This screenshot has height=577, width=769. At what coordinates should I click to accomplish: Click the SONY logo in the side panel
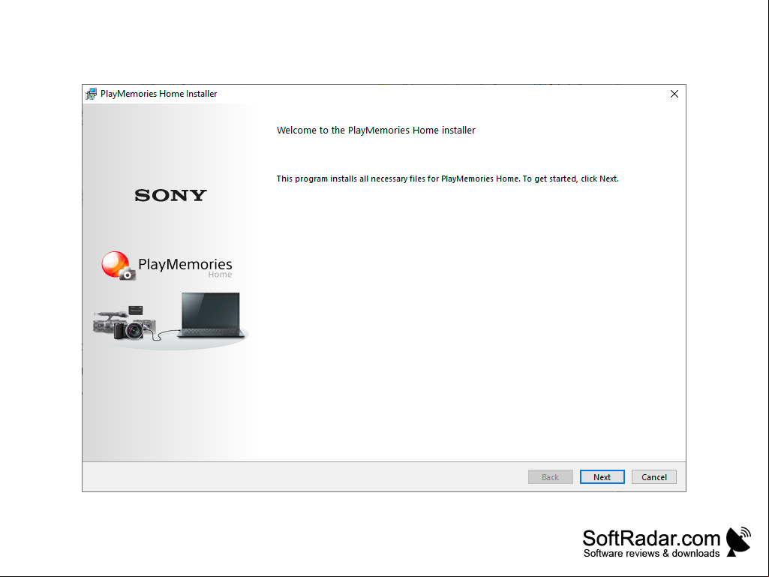pos(170,195)
